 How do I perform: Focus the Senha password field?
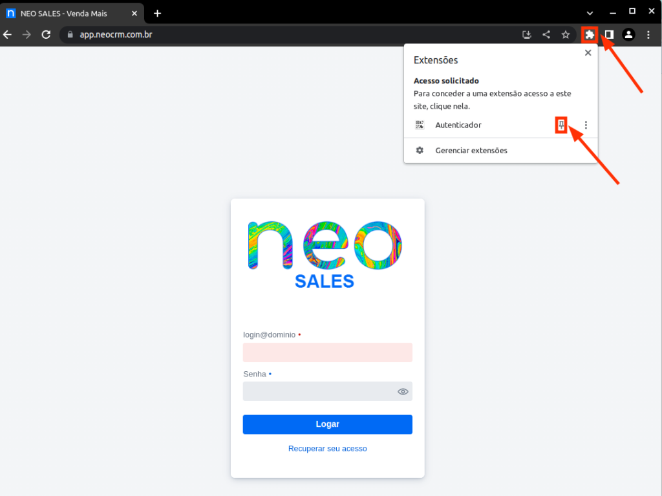point(319,391)
